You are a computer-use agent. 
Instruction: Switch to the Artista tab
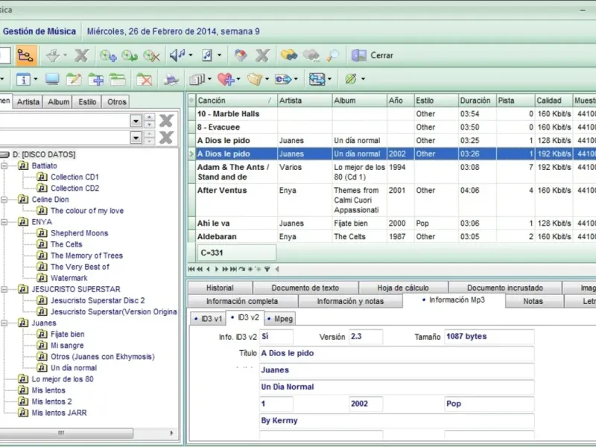[28, 102]
